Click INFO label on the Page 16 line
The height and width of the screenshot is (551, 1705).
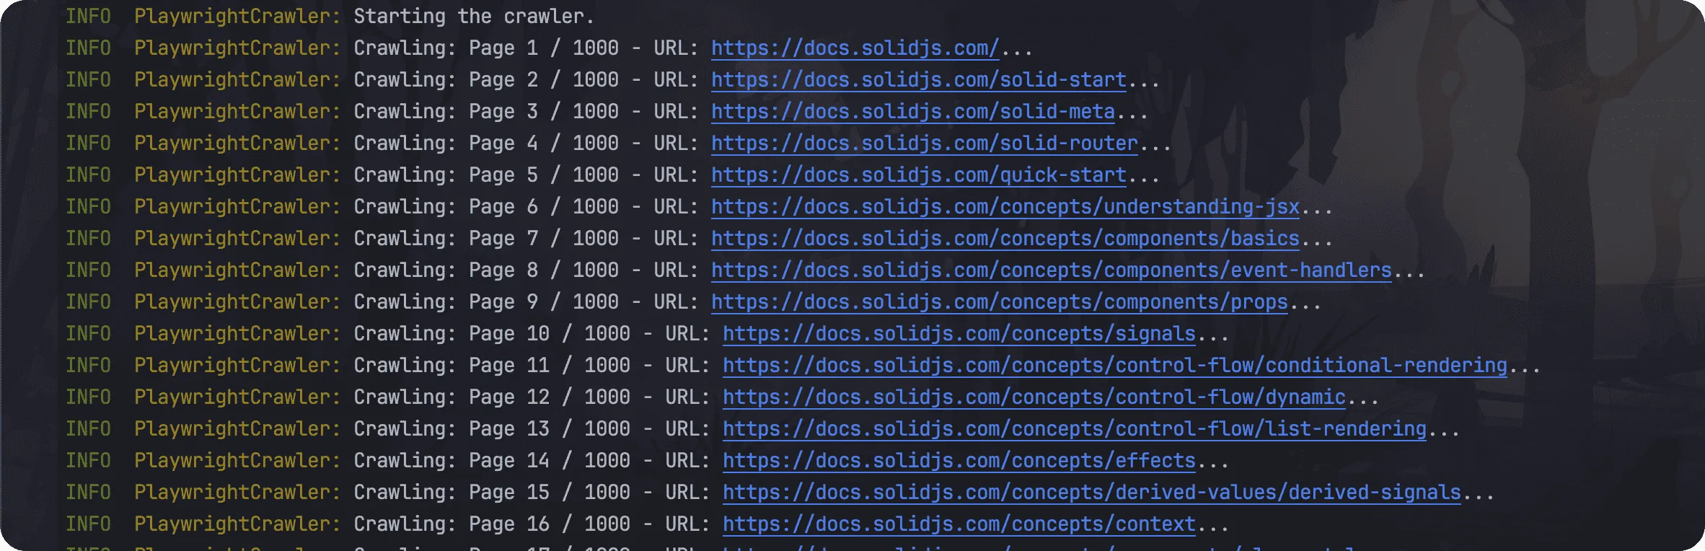pos(88,524)
